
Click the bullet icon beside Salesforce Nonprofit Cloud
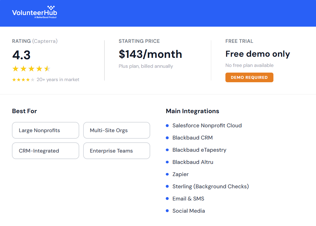pos(167,126)
